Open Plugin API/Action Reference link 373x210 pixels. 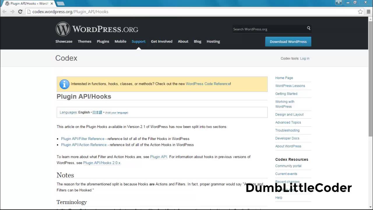click(84, 145)
